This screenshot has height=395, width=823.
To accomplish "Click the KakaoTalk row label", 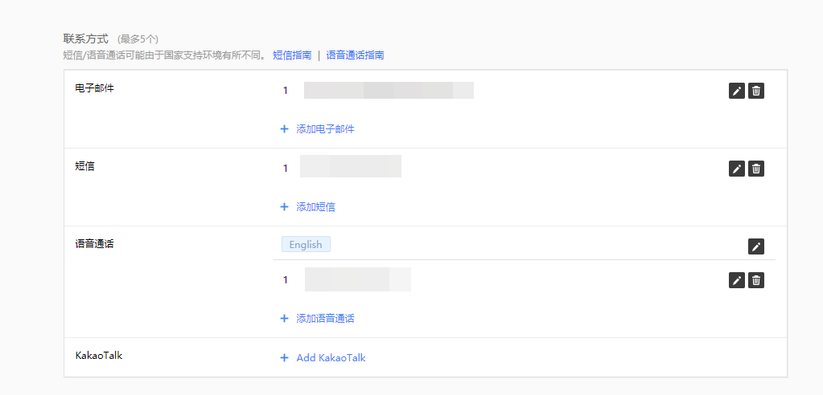I will point(99,355).
